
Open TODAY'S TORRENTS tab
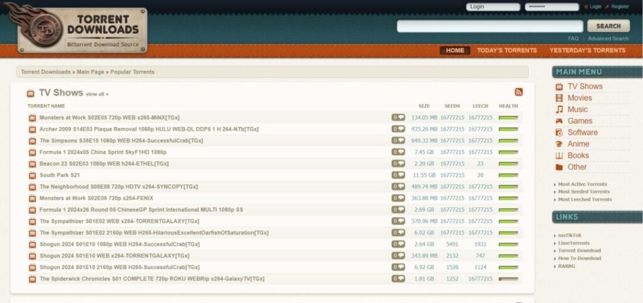pyautogui.click(x=507, y=50)
